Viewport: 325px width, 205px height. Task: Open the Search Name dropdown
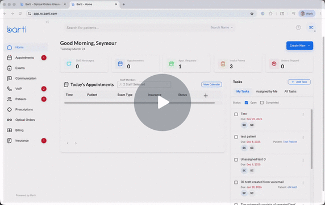pyautogui.click(x=222, y=27)
